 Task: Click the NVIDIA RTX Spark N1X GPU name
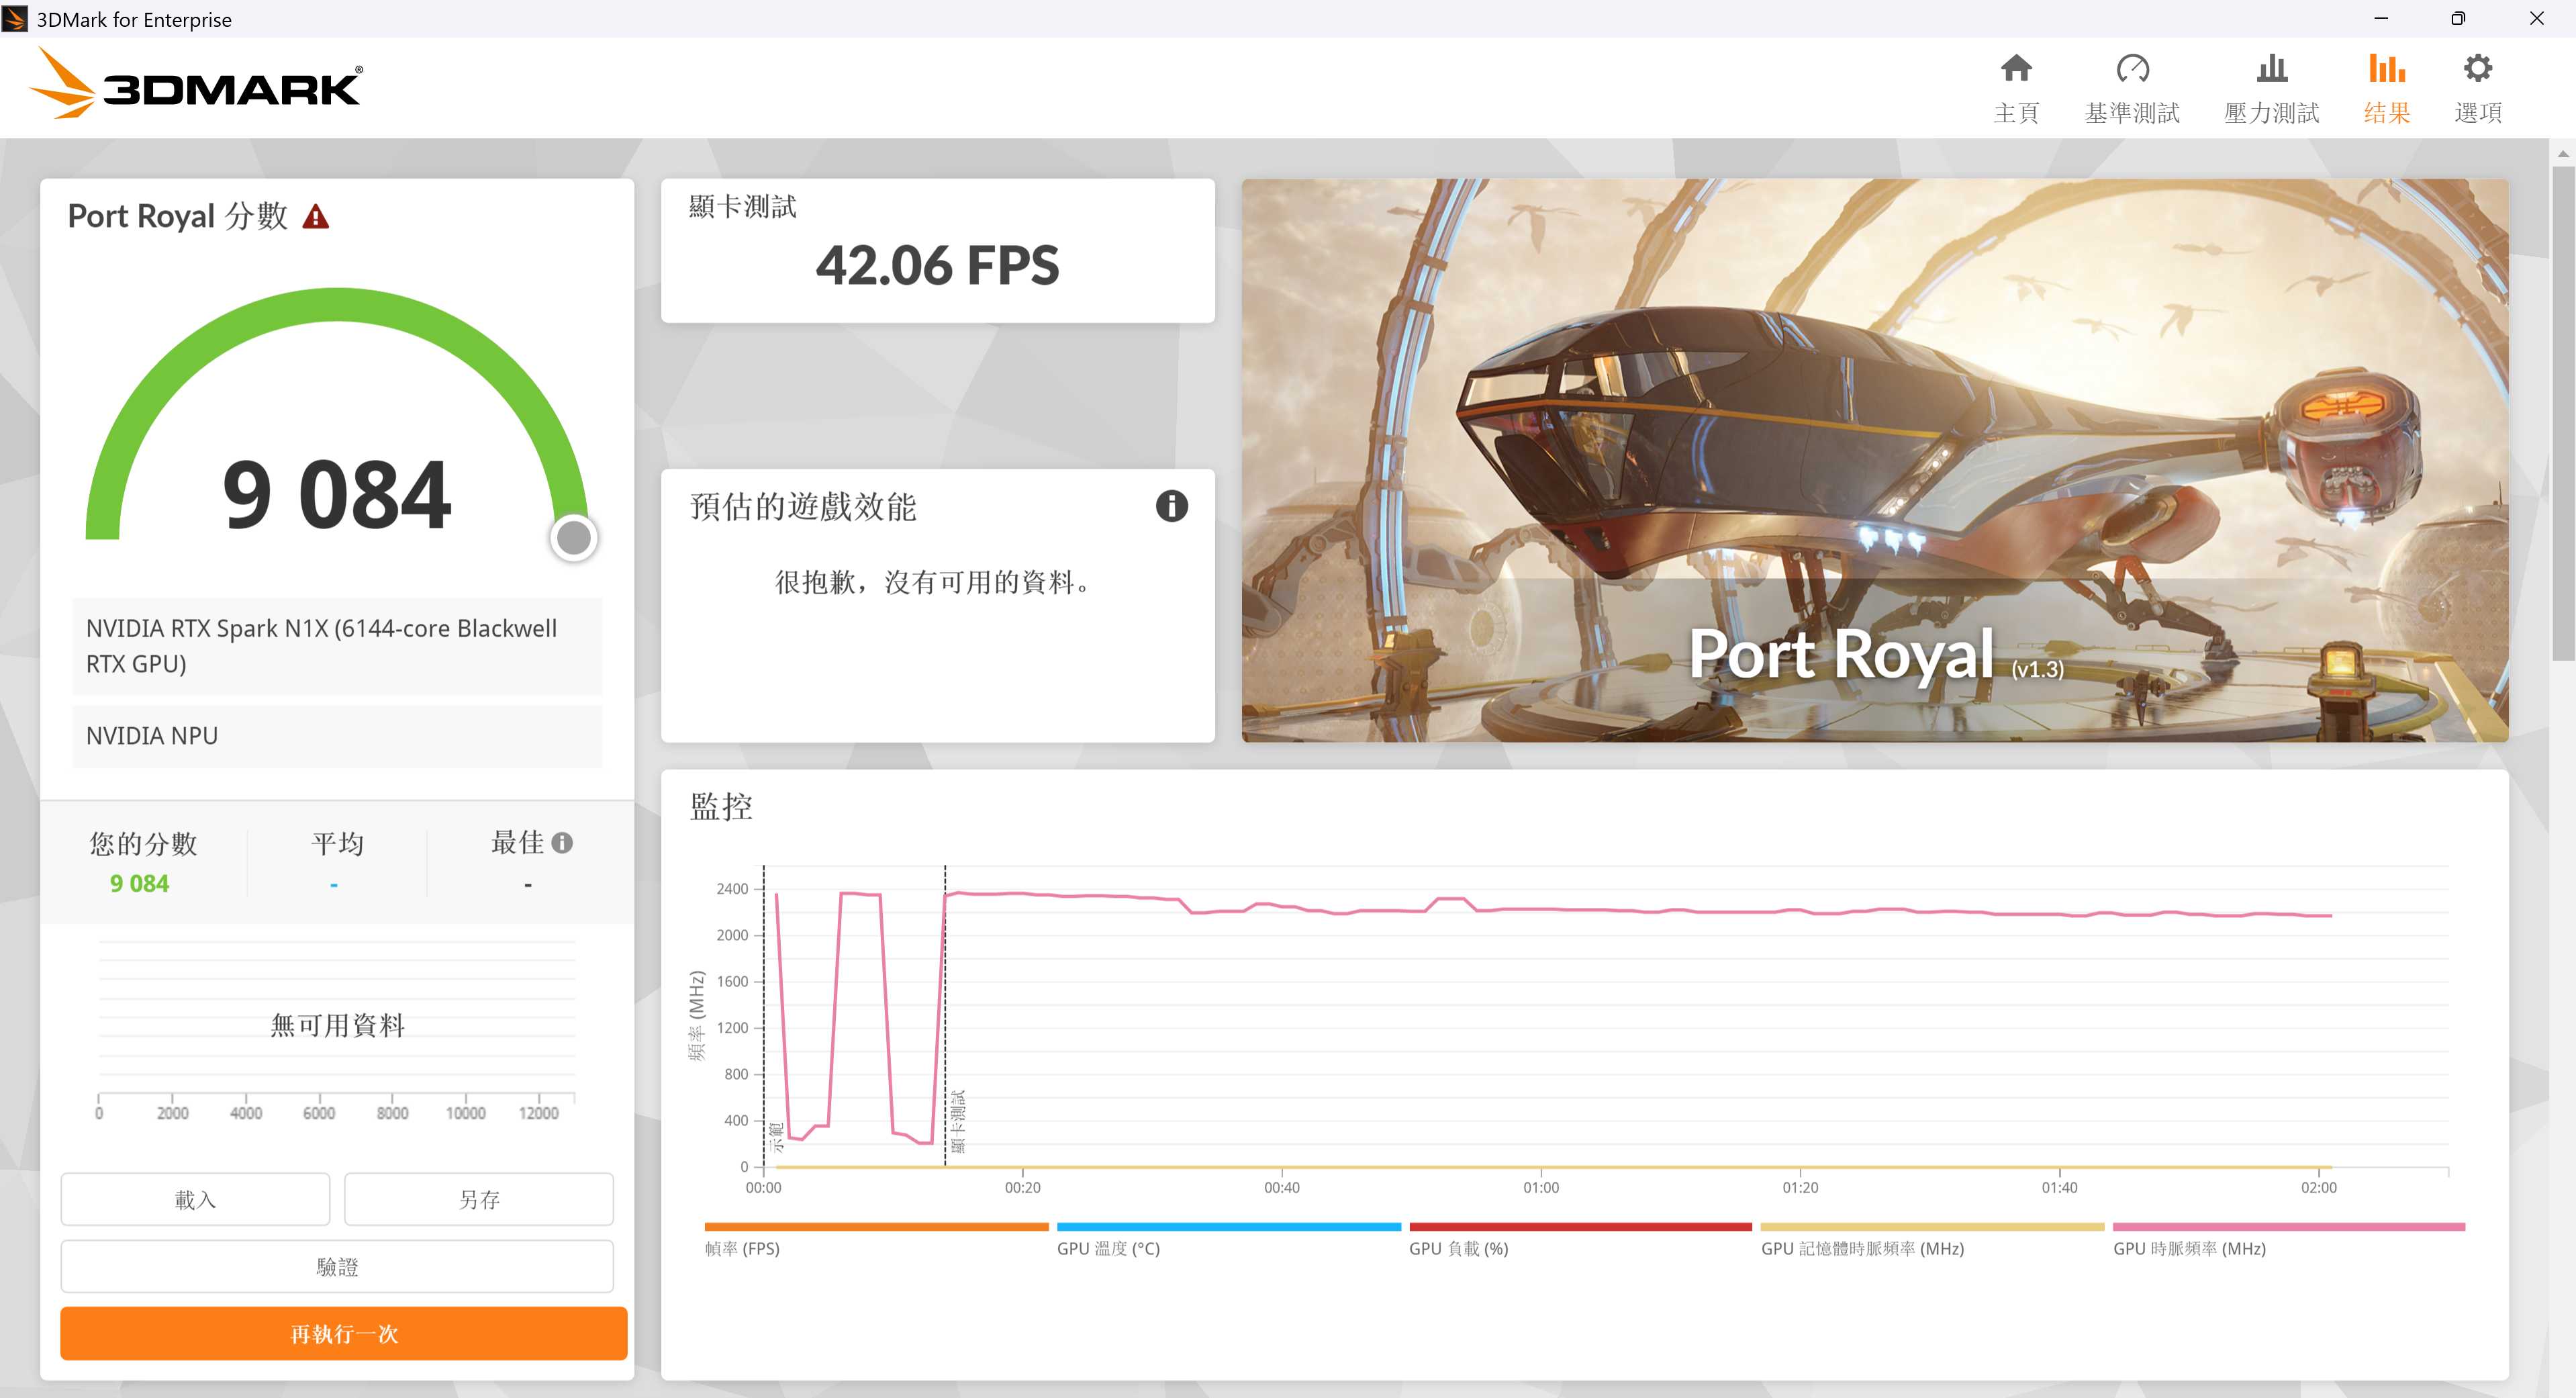[337, 646]
